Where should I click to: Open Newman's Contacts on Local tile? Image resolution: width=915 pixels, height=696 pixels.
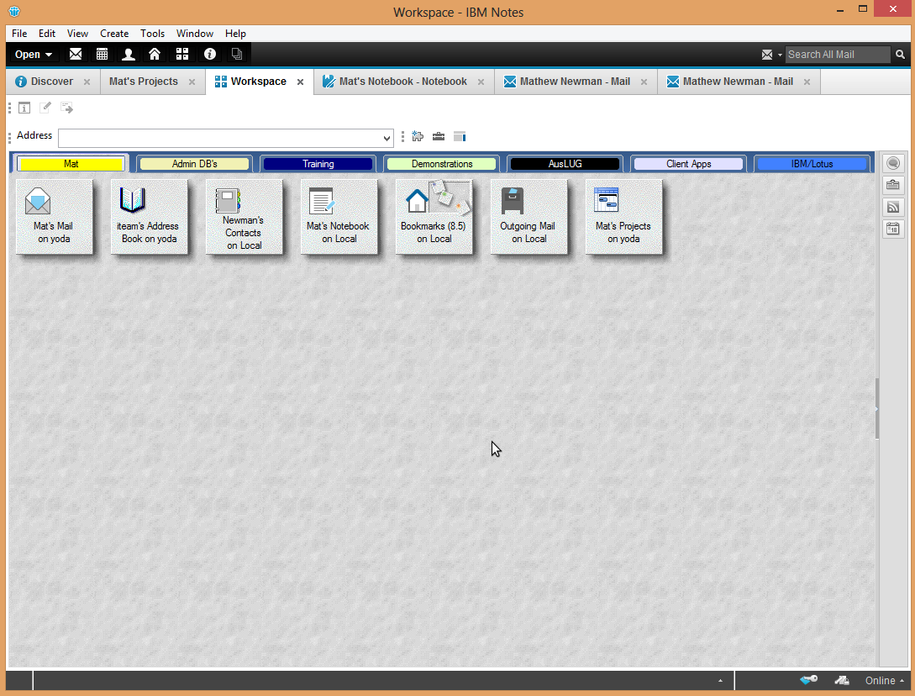[244, 217]
